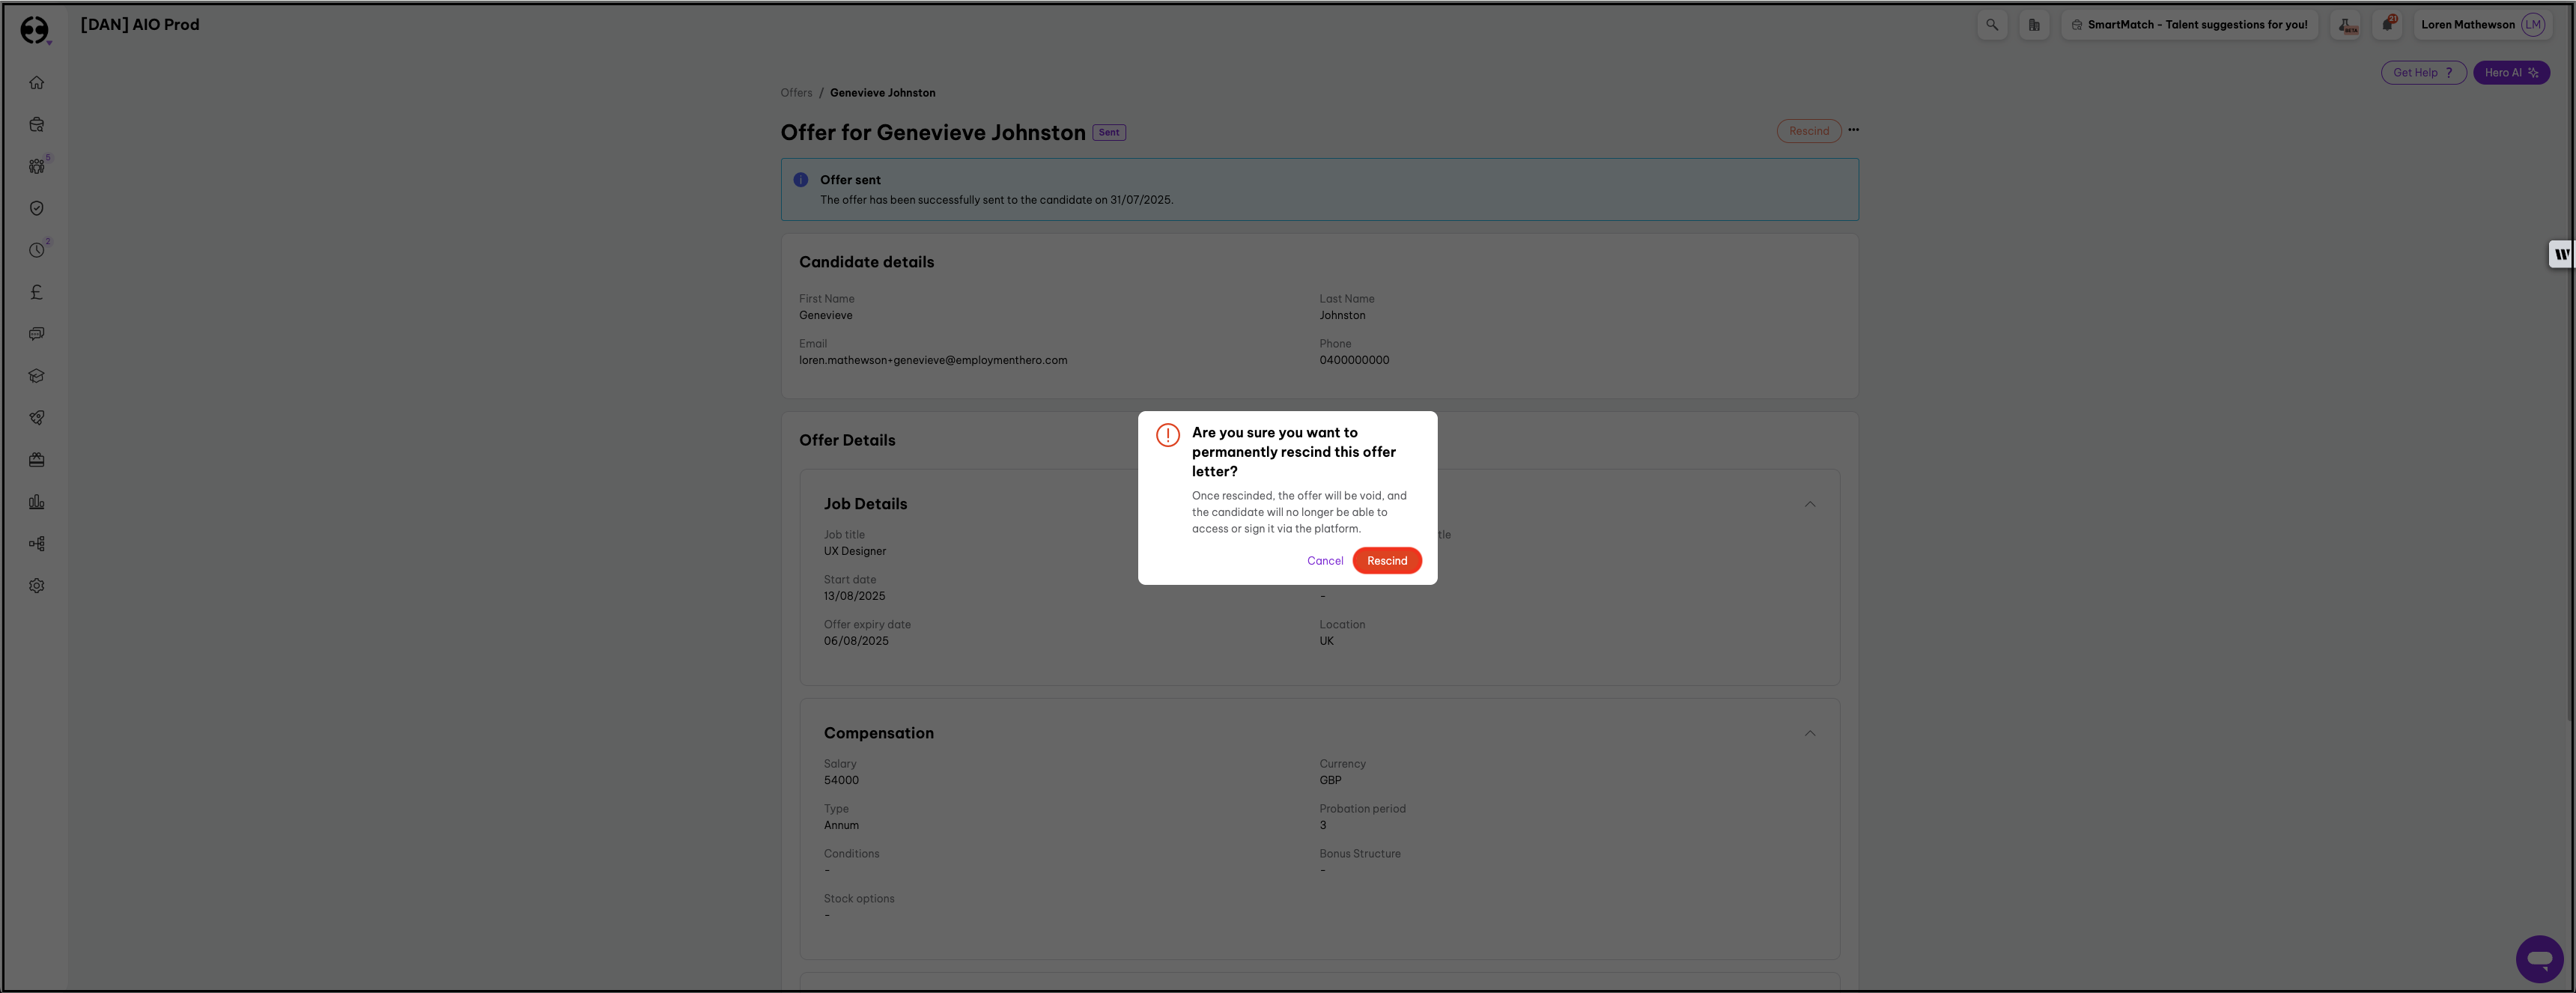
Task: Collapse the Job Details section chevron
Action: [x=1809, y=504]
